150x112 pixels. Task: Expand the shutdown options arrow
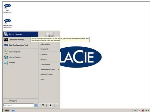[56, 105]
